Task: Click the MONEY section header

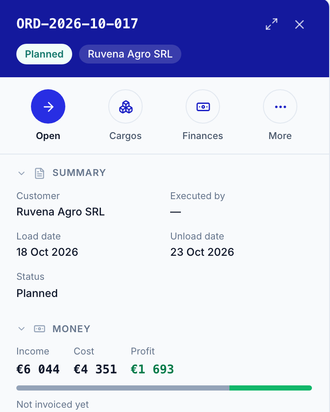Action: 72,329
